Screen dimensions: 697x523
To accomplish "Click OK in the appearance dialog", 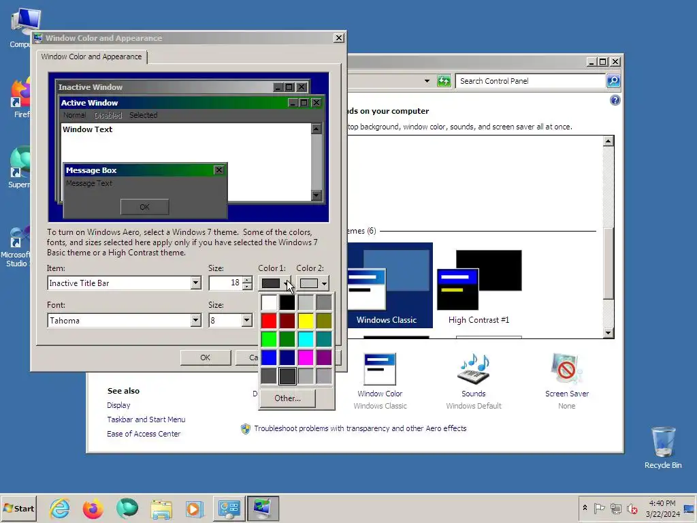I will click(205, 358).
